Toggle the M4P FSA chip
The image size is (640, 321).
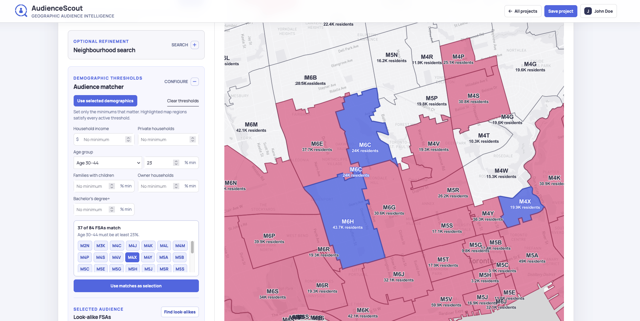(85, 257)
